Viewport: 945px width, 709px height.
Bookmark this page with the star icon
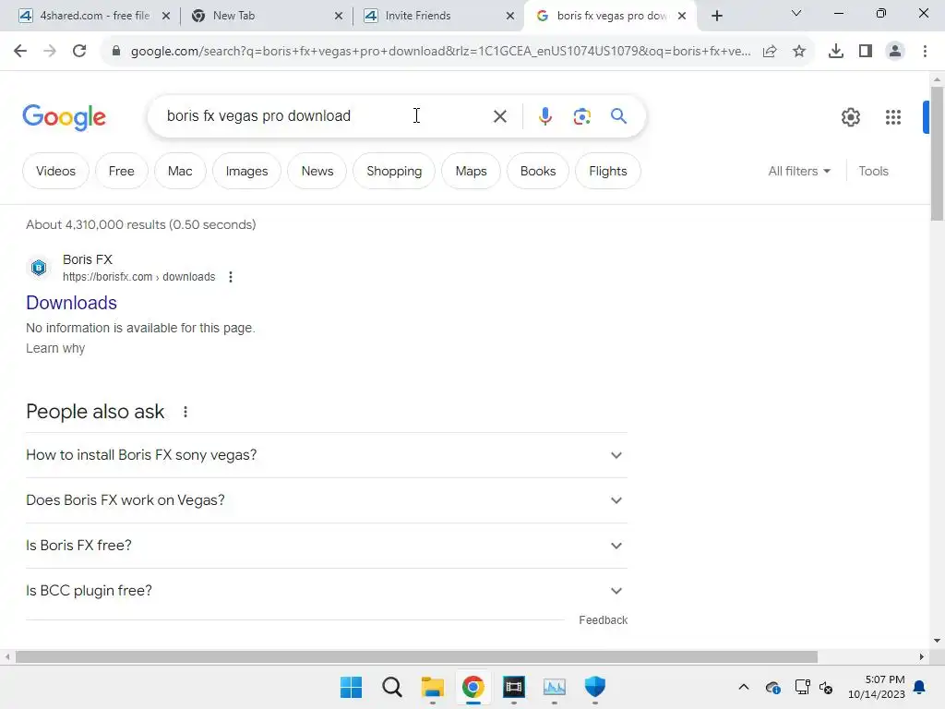[x=799, y=52]
